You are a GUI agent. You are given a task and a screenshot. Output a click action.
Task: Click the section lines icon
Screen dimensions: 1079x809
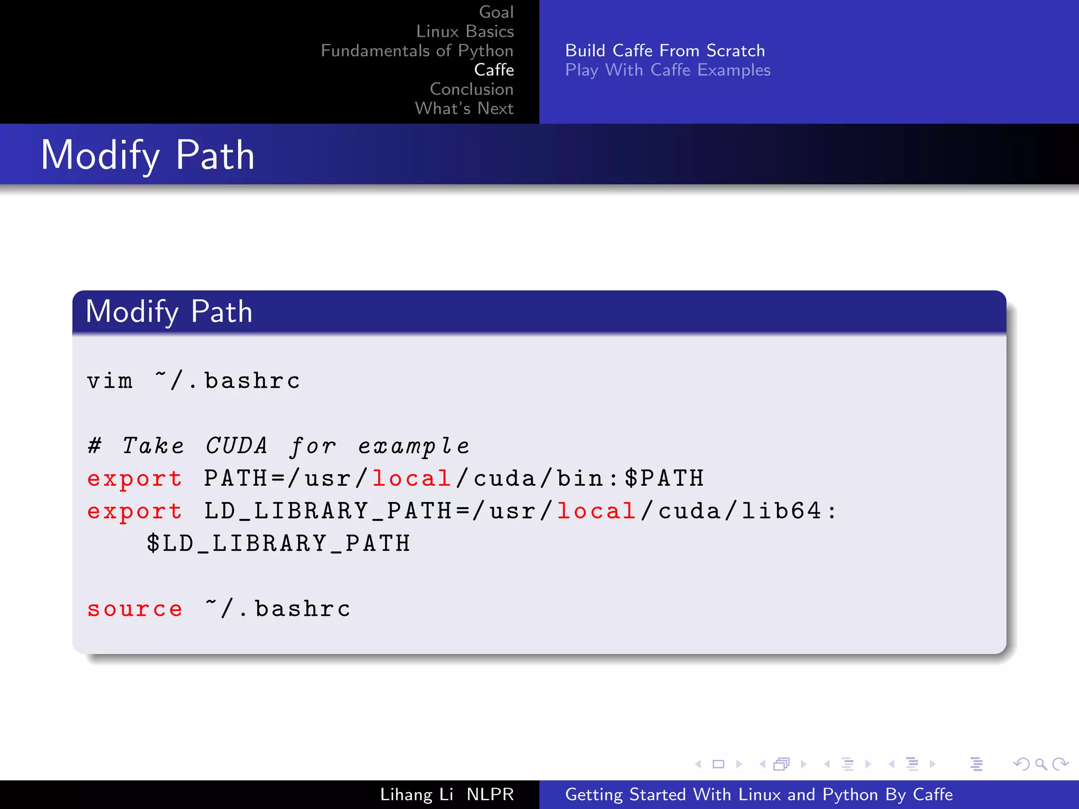click(913, 764)
